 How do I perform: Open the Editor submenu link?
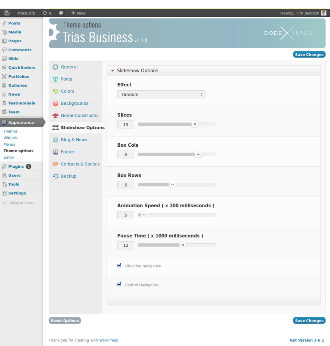pos(9,157)
